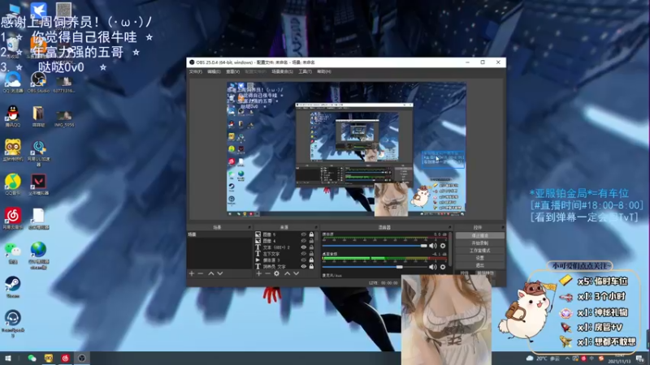Pop out the 场景 dock panel
Image resolution: width=650 pixels, height=365 pixels.
click(249, 227)
